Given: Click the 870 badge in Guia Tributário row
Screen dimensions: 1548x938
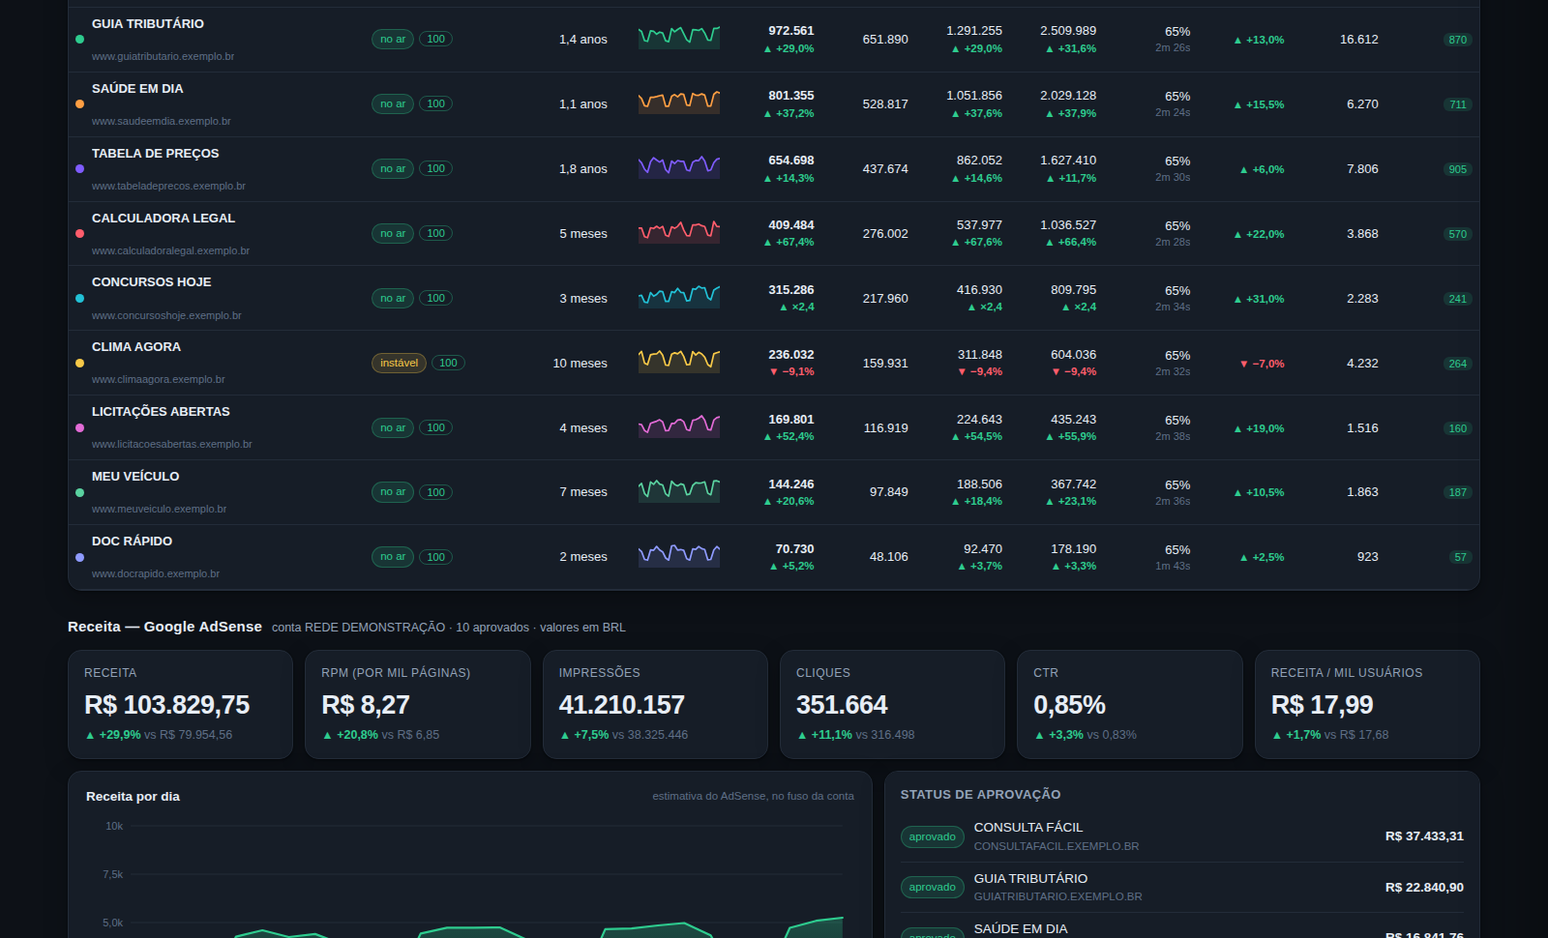Looking at the screenshot, I should pyautogui.click(x=1458, y=40).
